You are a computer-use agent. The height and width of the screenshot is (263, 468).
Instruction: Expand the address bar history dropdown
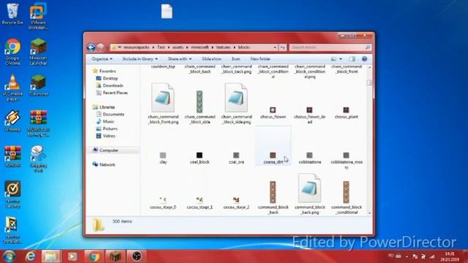point(275,47)
